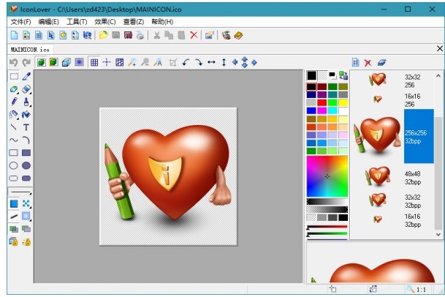
Task: Open the 帮助(H) menu
Action: 162,22
